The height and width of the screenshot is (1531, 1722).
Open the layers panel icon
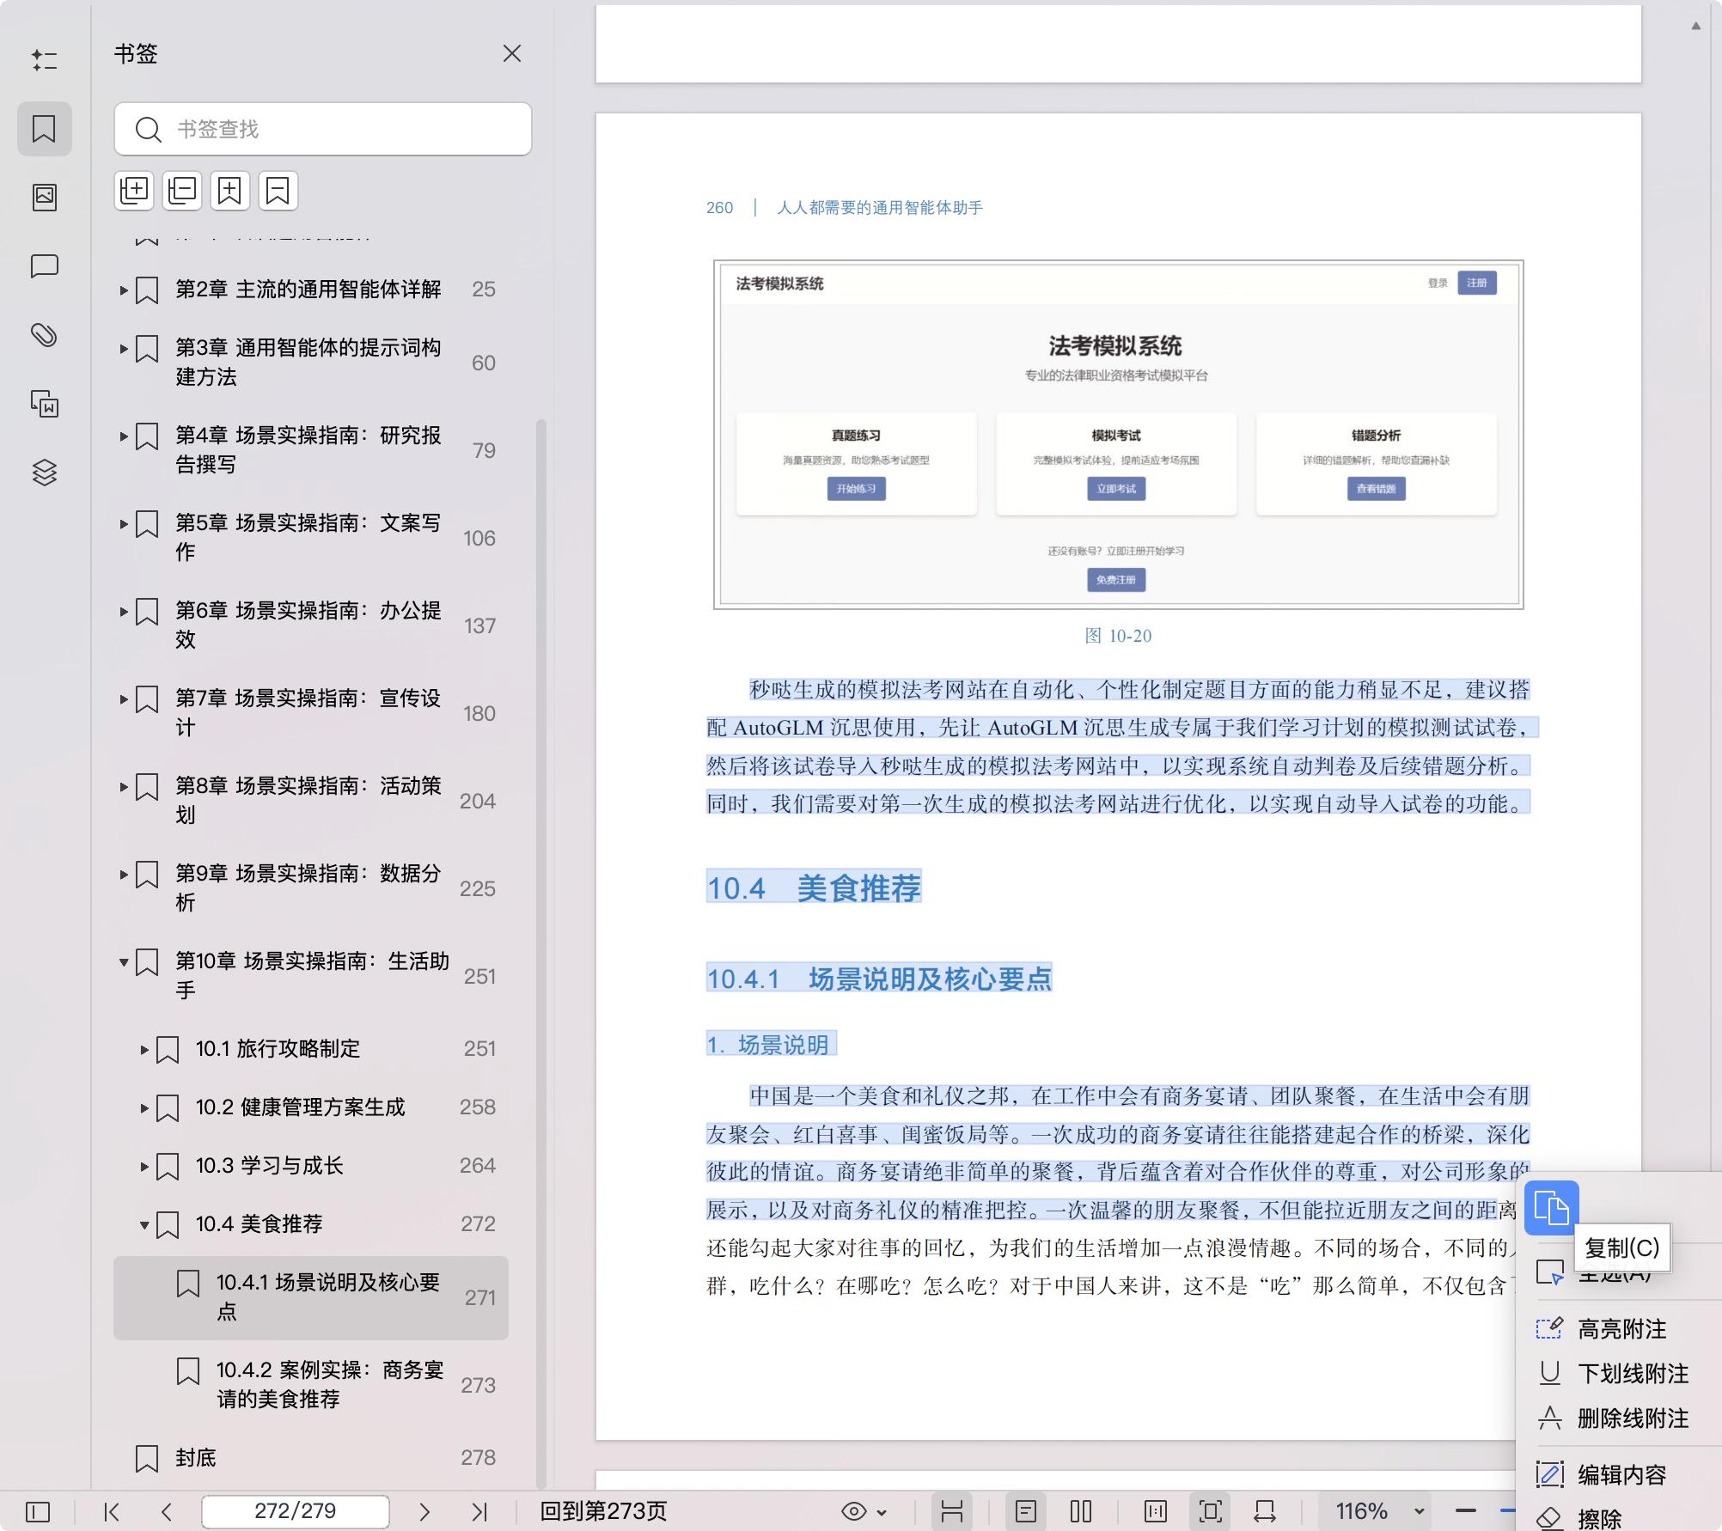tap(45, 473)
